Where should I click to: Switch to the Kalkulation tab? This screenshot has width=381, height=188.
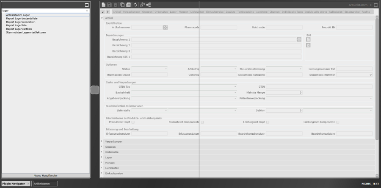[x=336, y=12]
